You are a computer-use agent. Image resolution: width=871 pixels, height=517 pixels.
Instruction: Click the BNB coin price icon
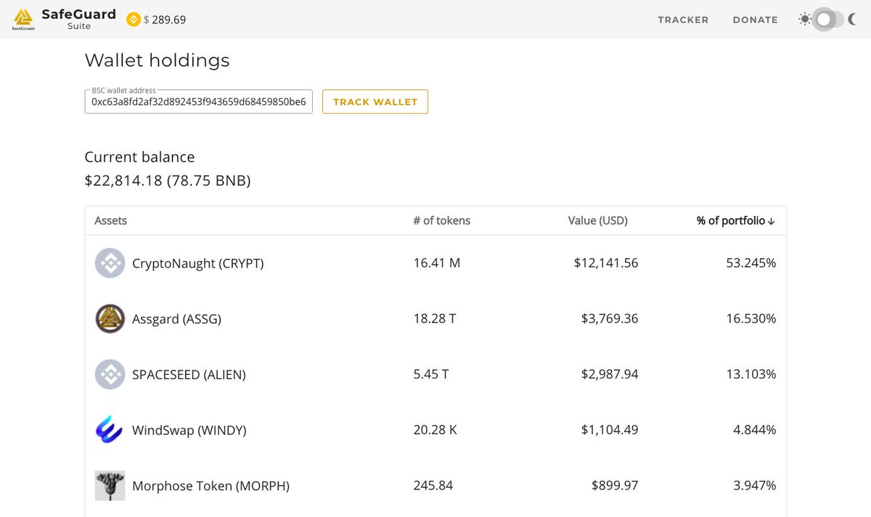(x=134, y=20)
